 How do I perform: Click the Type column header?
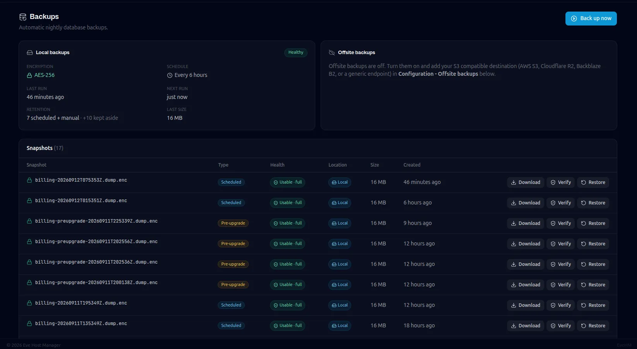point(223,165)
